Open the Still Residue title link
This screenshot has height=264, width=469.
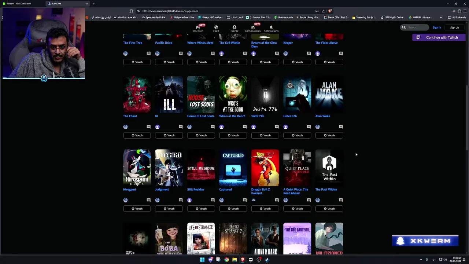(196, 190)
